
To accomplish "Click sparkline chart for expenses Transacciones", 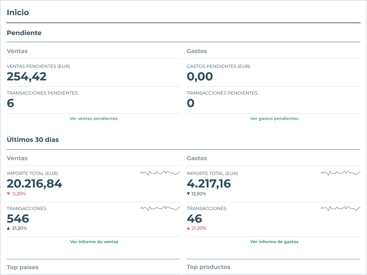I will pyautogui.click(x=341, y=208).
